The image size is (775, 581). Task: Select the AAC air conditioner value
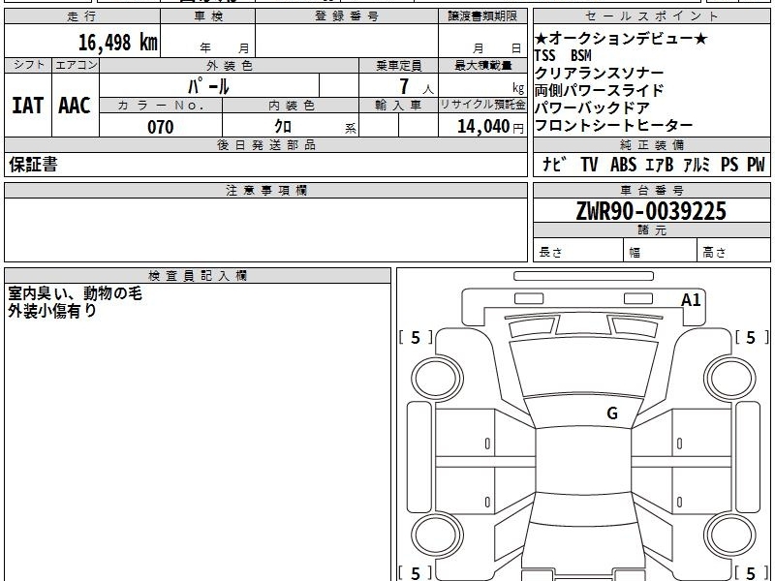(75, 106)
